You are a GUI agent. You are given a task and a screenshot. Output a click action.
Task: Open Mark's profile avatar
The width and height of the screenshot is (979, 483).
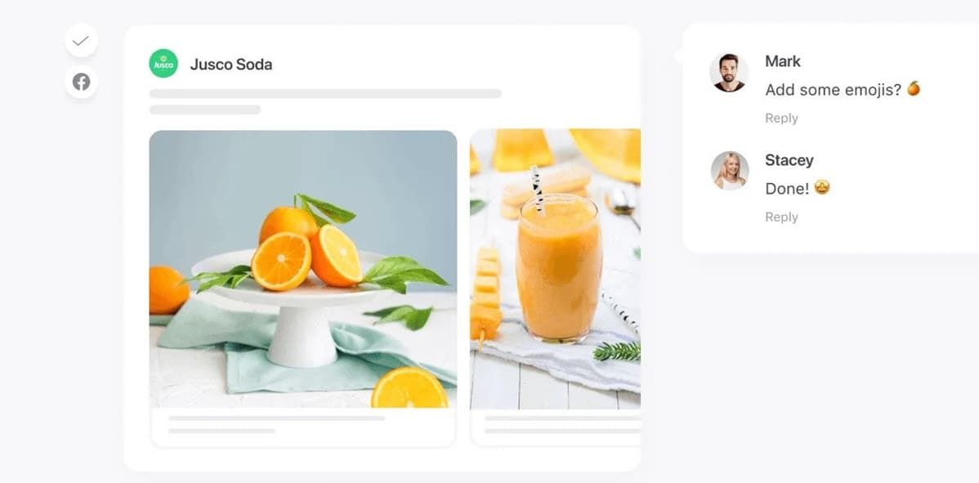coord(729,73)
